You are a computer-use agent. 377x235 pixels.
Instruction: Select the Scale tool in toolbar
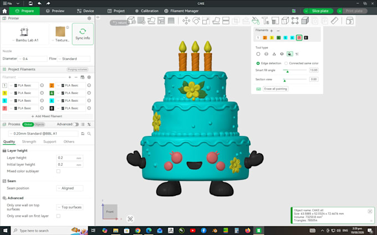pyautogui.click(x=206, y=20)
